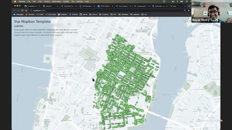Open the Tab menu
The width and height of the screenshot is (232, 130).
pyautogui.click(x=73, y=1)
